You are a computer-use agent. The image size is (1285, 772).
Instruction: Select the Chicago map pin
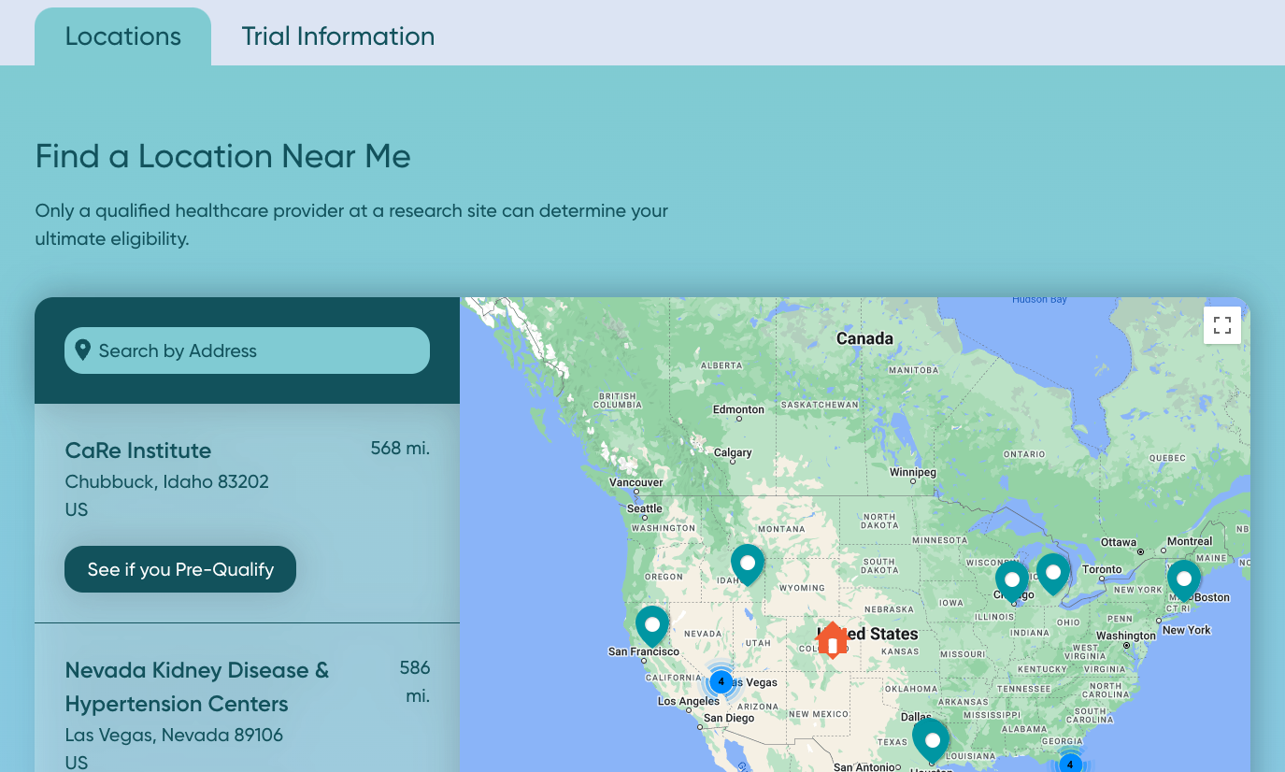click(x=1011, y=581)
